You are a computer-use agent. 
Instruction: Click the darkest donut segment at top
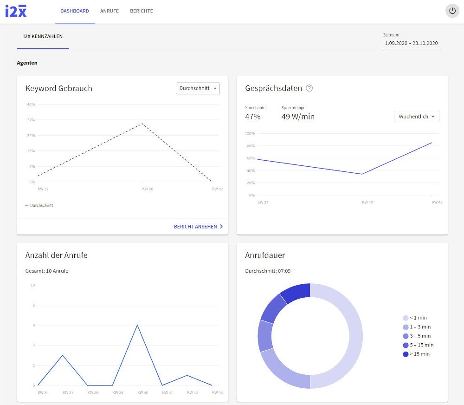[x=297, y=292]
